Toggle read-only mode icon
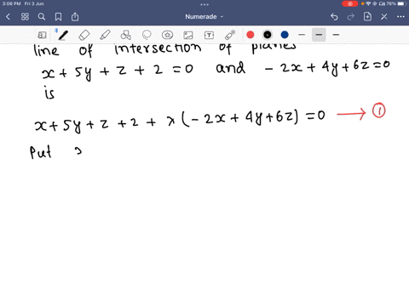 (x=42, y=35)
